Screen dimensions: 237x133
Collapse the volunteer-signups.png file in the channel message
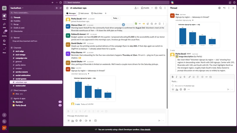[89, 74]
